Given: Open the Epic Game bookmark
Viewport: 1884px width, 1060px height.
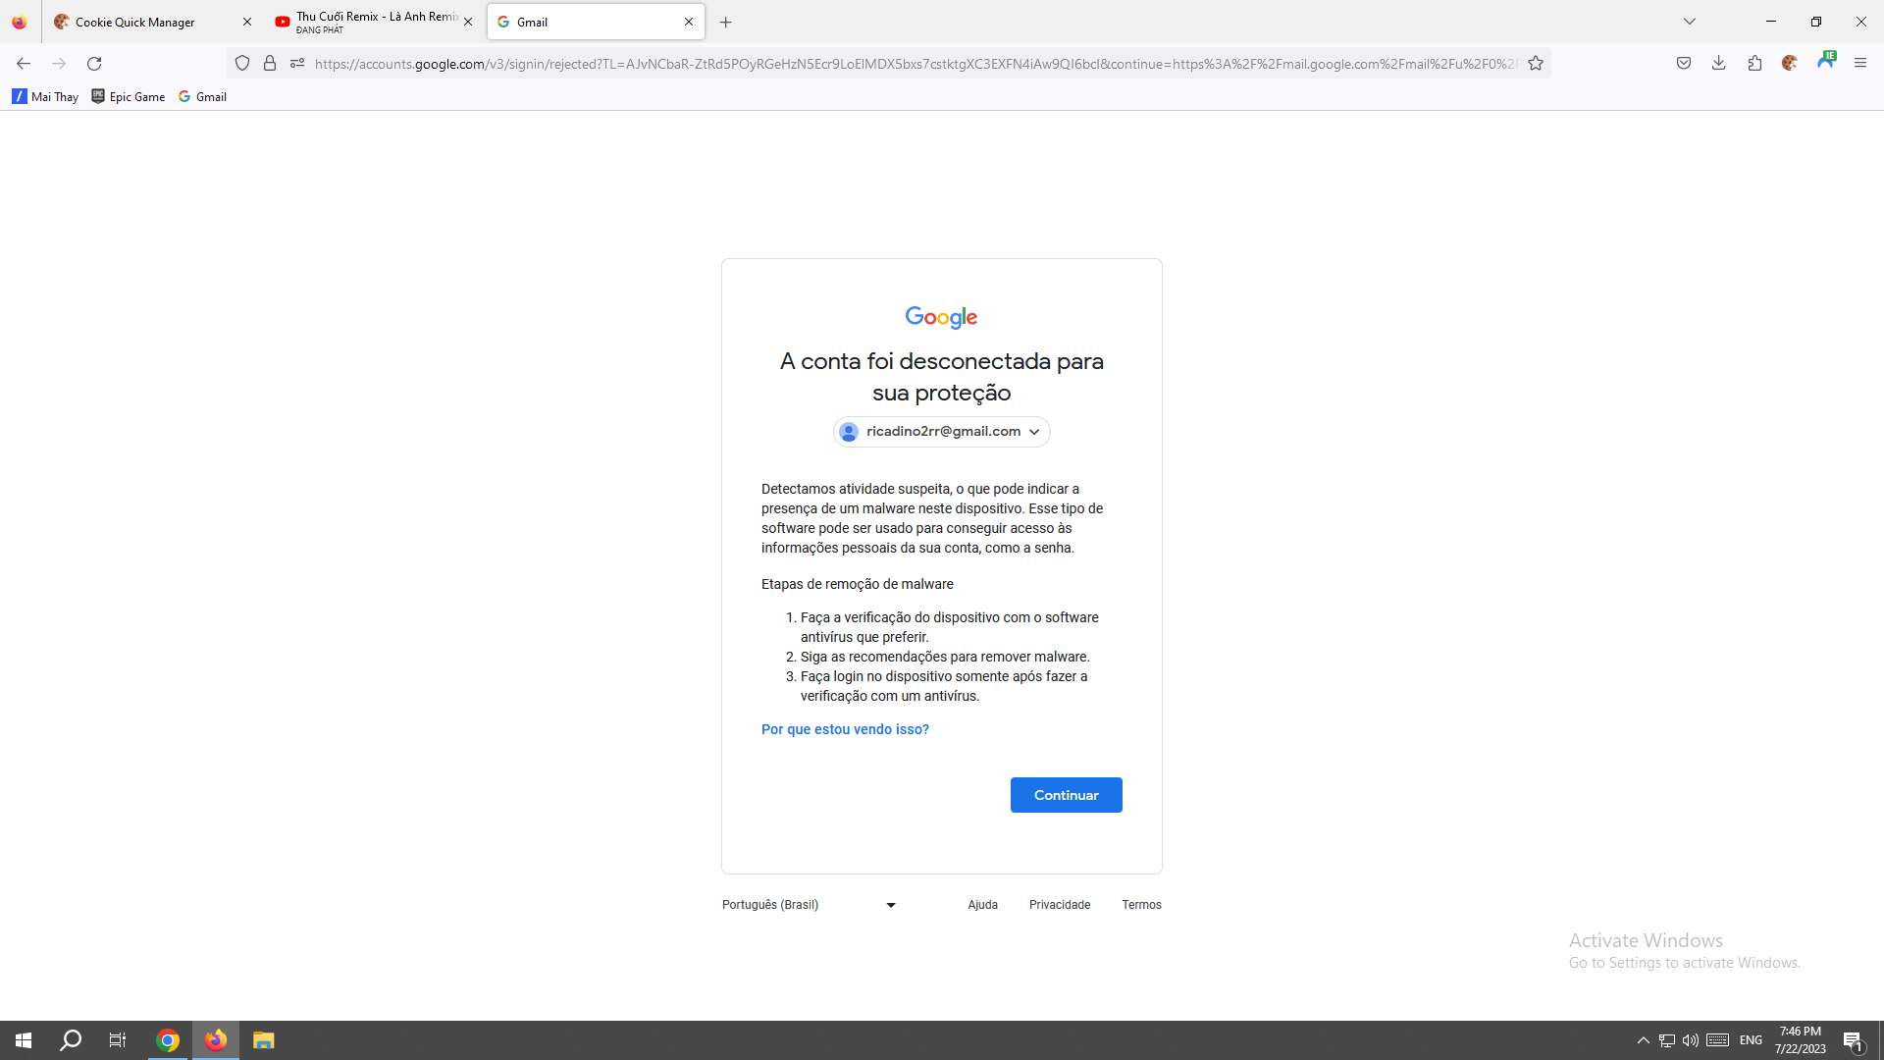Looking at the screenshot, I should (129, 96).
